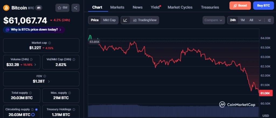Click the #1 rank badge

point(39,8)
